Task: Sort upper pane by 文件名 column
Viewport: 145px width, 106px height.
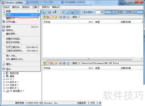Action: (x=61, y=22)
